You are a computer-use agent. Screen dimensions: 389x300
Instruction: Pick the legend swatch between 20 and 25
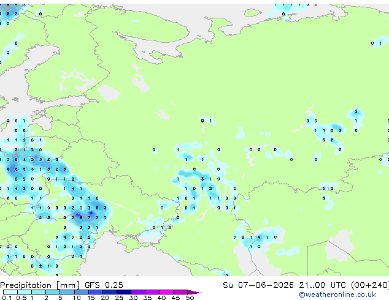(x=110, y=292)
